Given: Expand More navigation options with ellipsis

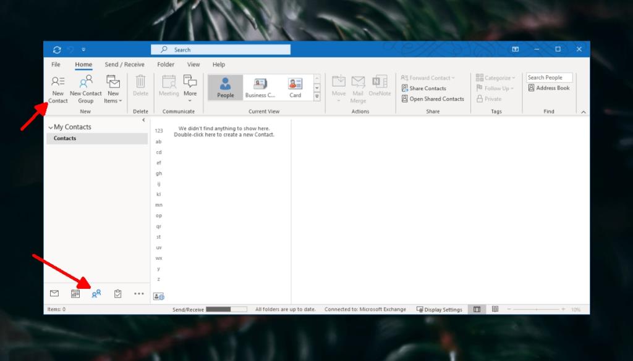Looking at the screenshot, I should [138, 293].
